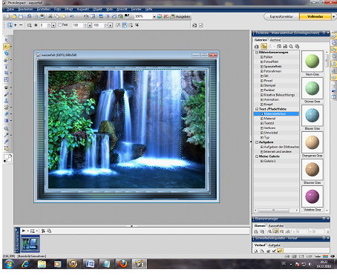Select the paintbrush tool in the tool panel

[7, 94]
